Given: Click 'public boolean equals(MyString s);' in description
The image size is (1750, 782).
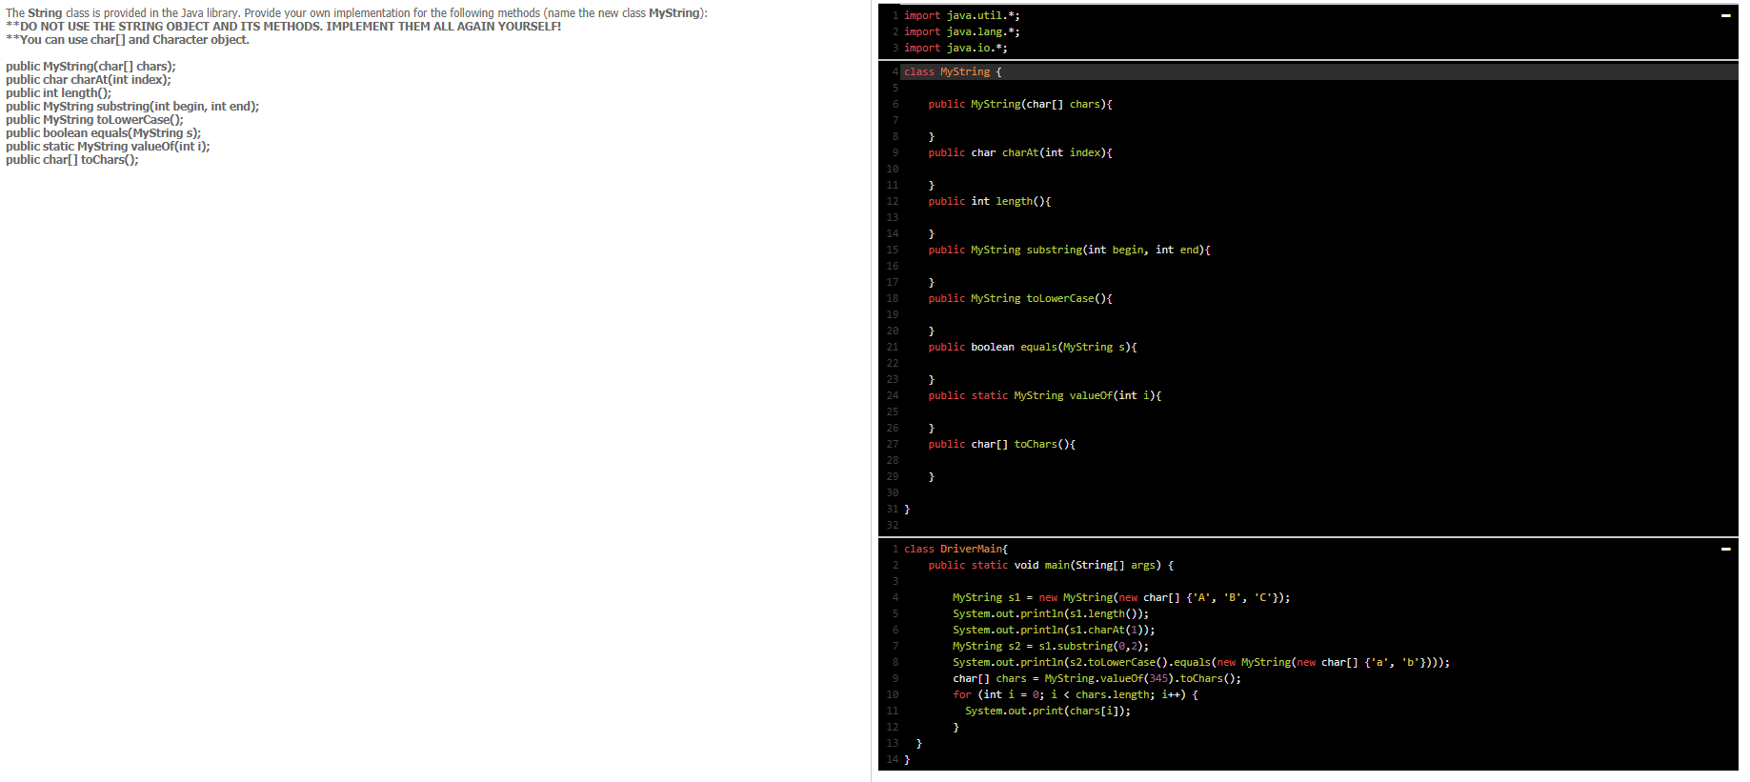Looking at the screenshot, I should [103, 132].
